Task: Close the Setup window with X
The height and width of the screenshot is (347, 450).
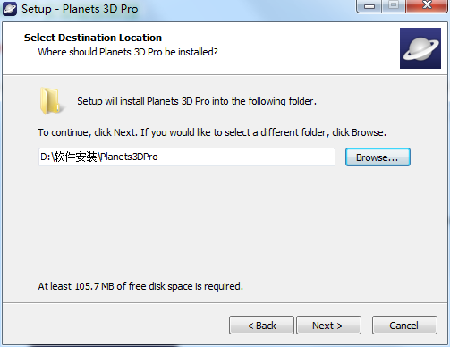Action: click(427, 6)
